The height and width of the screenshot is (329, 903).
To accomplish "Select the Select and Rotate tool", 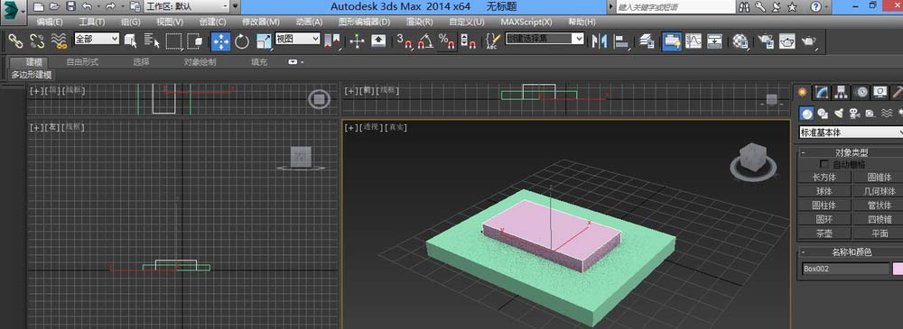I will coord(242,41).
